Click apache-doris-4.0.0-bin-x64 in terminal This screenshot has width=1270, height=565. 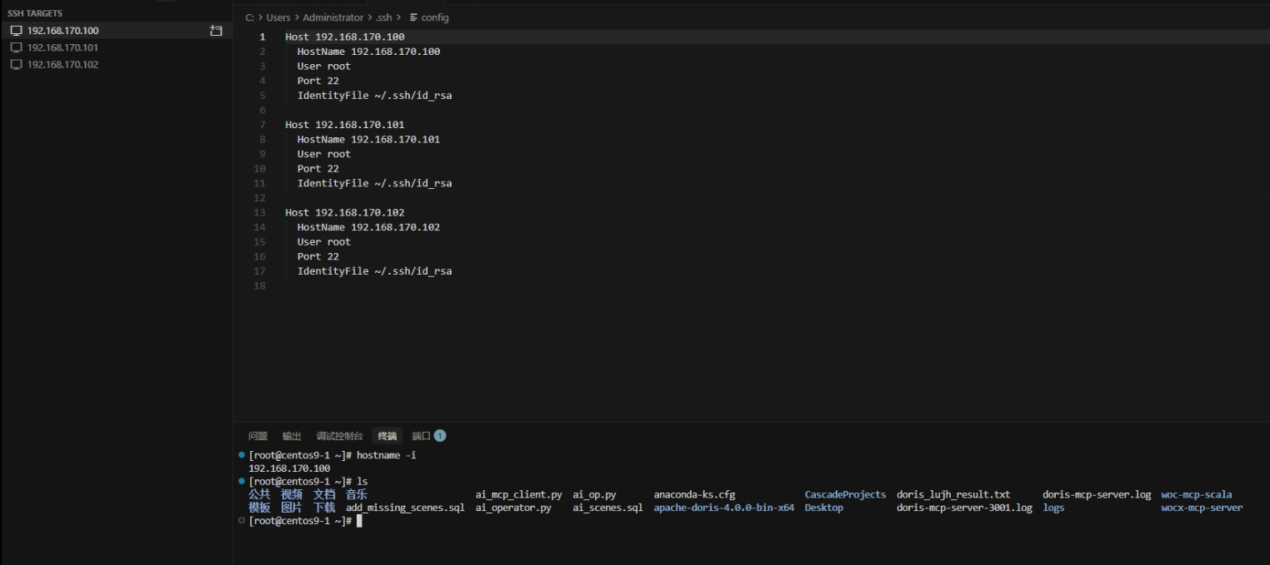pyautogui.click(x=723, y=508)
